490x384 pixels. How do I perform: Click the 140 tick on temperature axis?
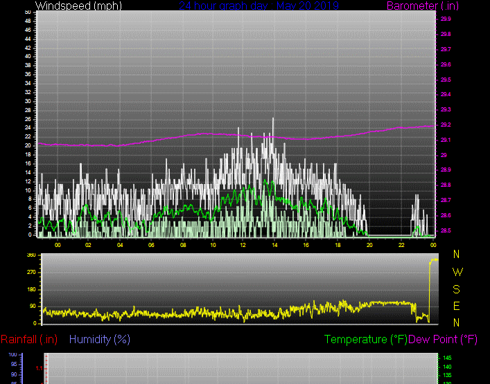(x=448, y=367)
